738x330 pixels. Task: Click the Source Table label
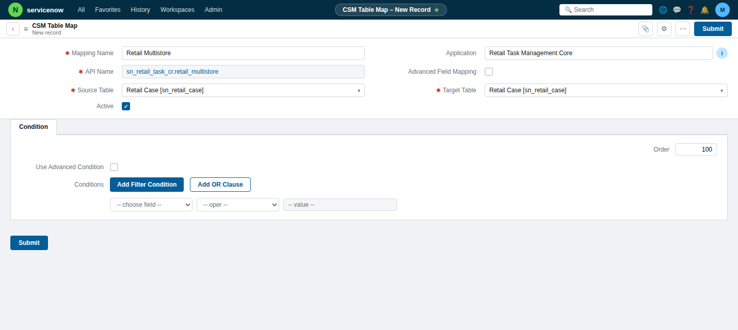[95, 90]
